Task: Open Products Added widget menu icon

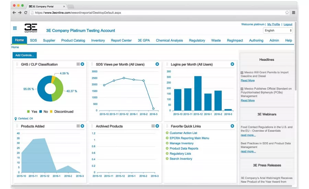Action: click(x=78, y=126)
